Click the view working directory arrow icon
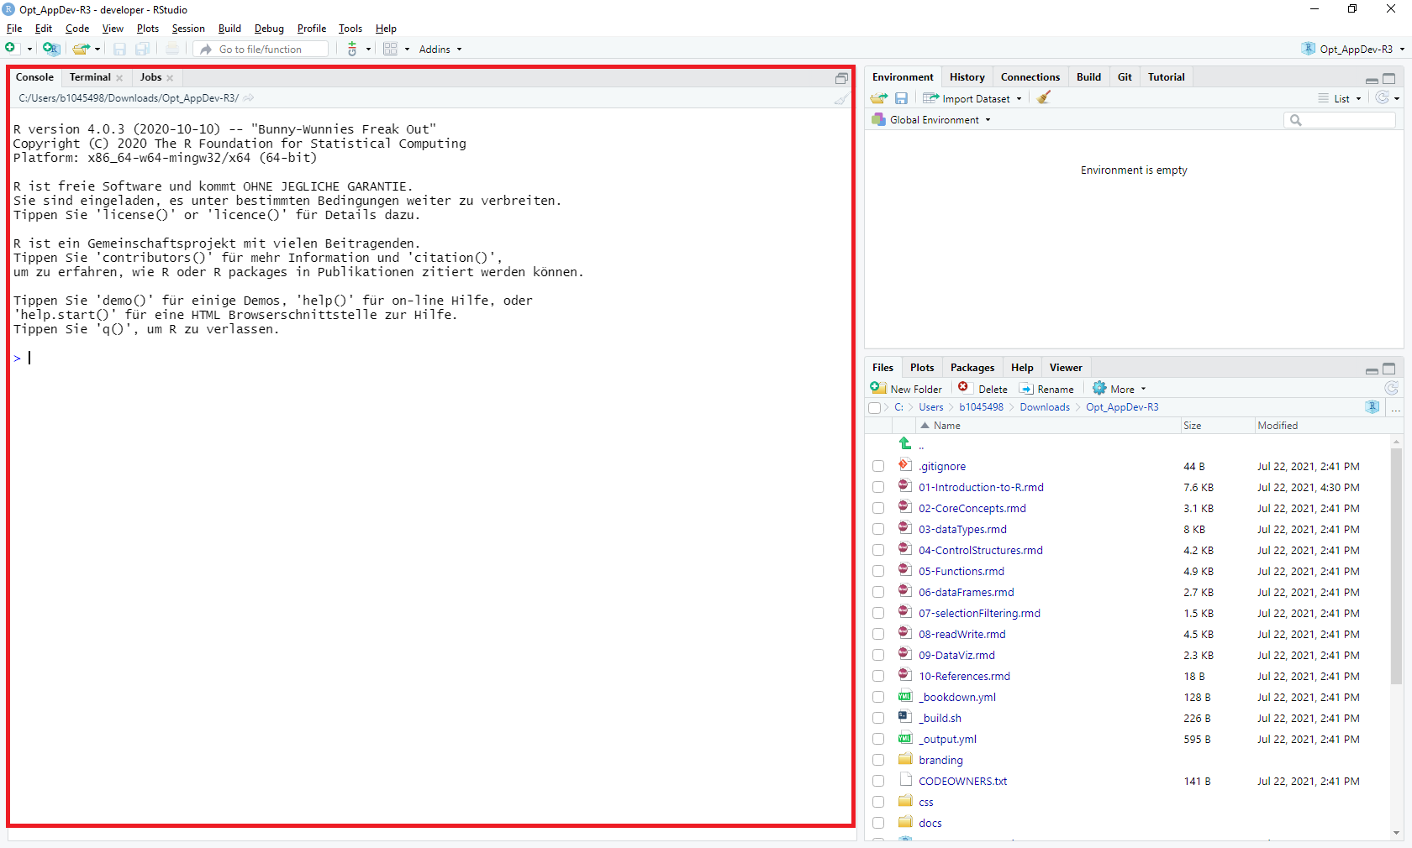This screenshot has height=848, width=1412. tap(249, 98)
